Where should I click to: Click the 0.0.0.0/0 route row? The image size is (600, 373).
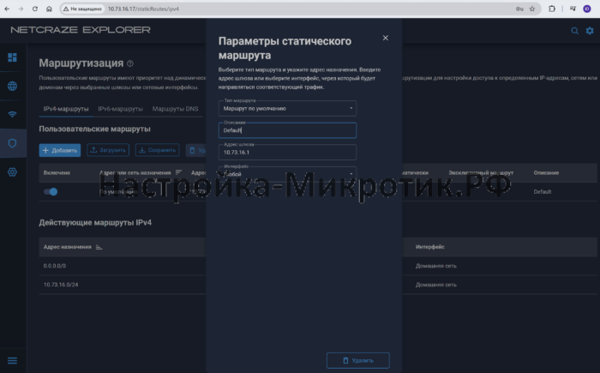[318, 266]
